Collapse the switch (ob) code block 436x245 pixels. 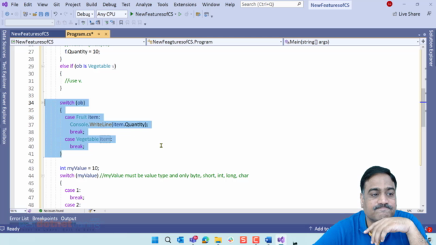tap(43, 103)
